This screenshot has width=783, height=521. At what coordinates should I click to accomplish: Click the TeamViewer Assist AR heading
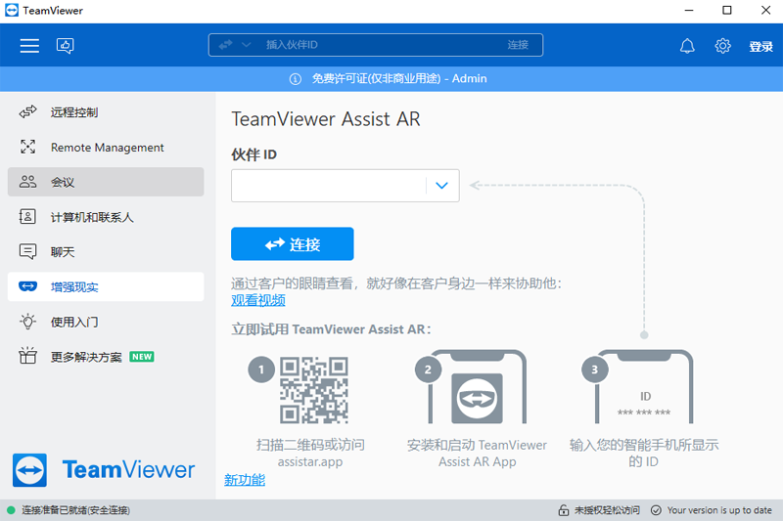(326, 119)
